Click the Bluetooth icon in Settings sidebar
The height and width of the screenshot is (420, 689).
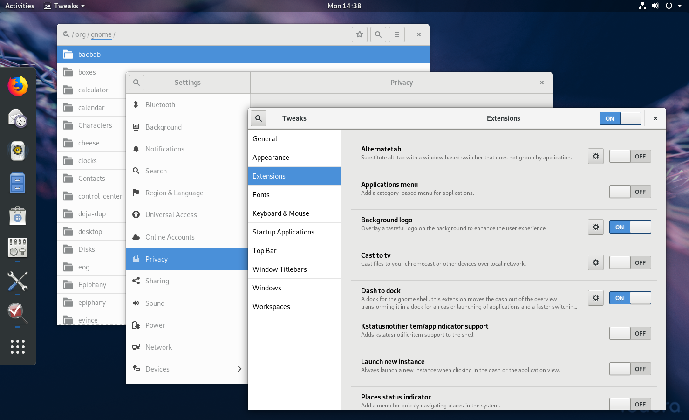tap(136, 105)
